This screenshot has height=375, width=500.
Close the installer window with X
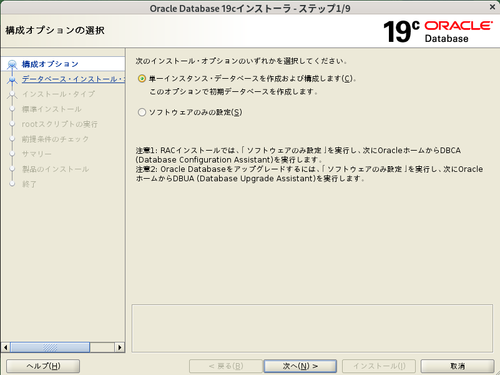[493, 7]
